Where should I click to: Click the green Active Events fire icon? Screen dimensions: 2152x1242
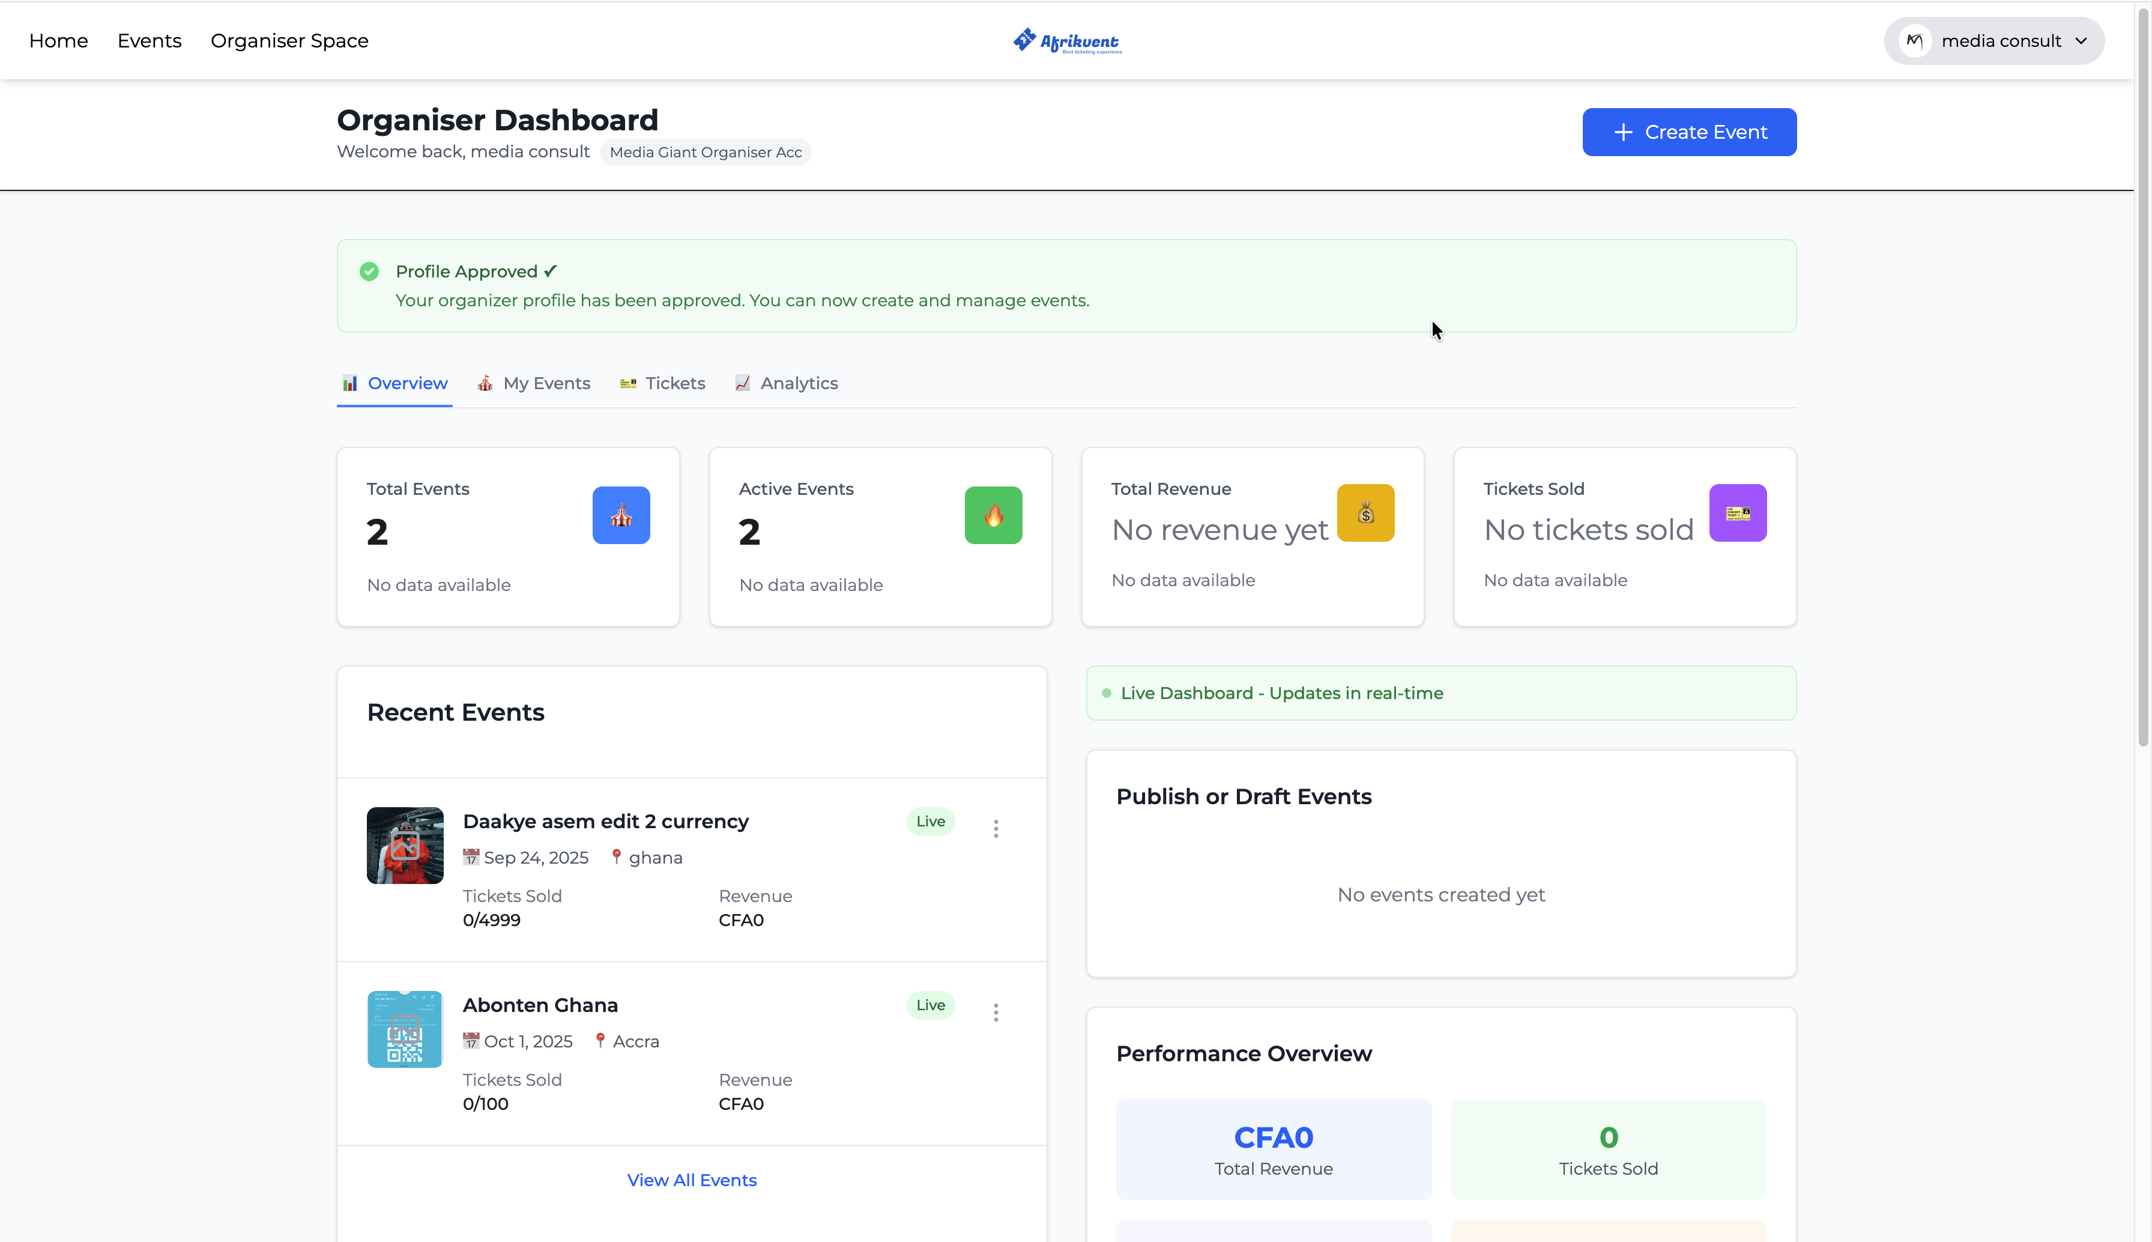click(993, 515)
